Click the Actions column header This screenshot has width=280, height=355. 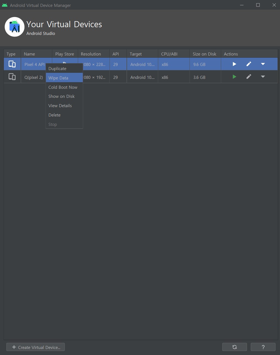(x=249, y=54)
